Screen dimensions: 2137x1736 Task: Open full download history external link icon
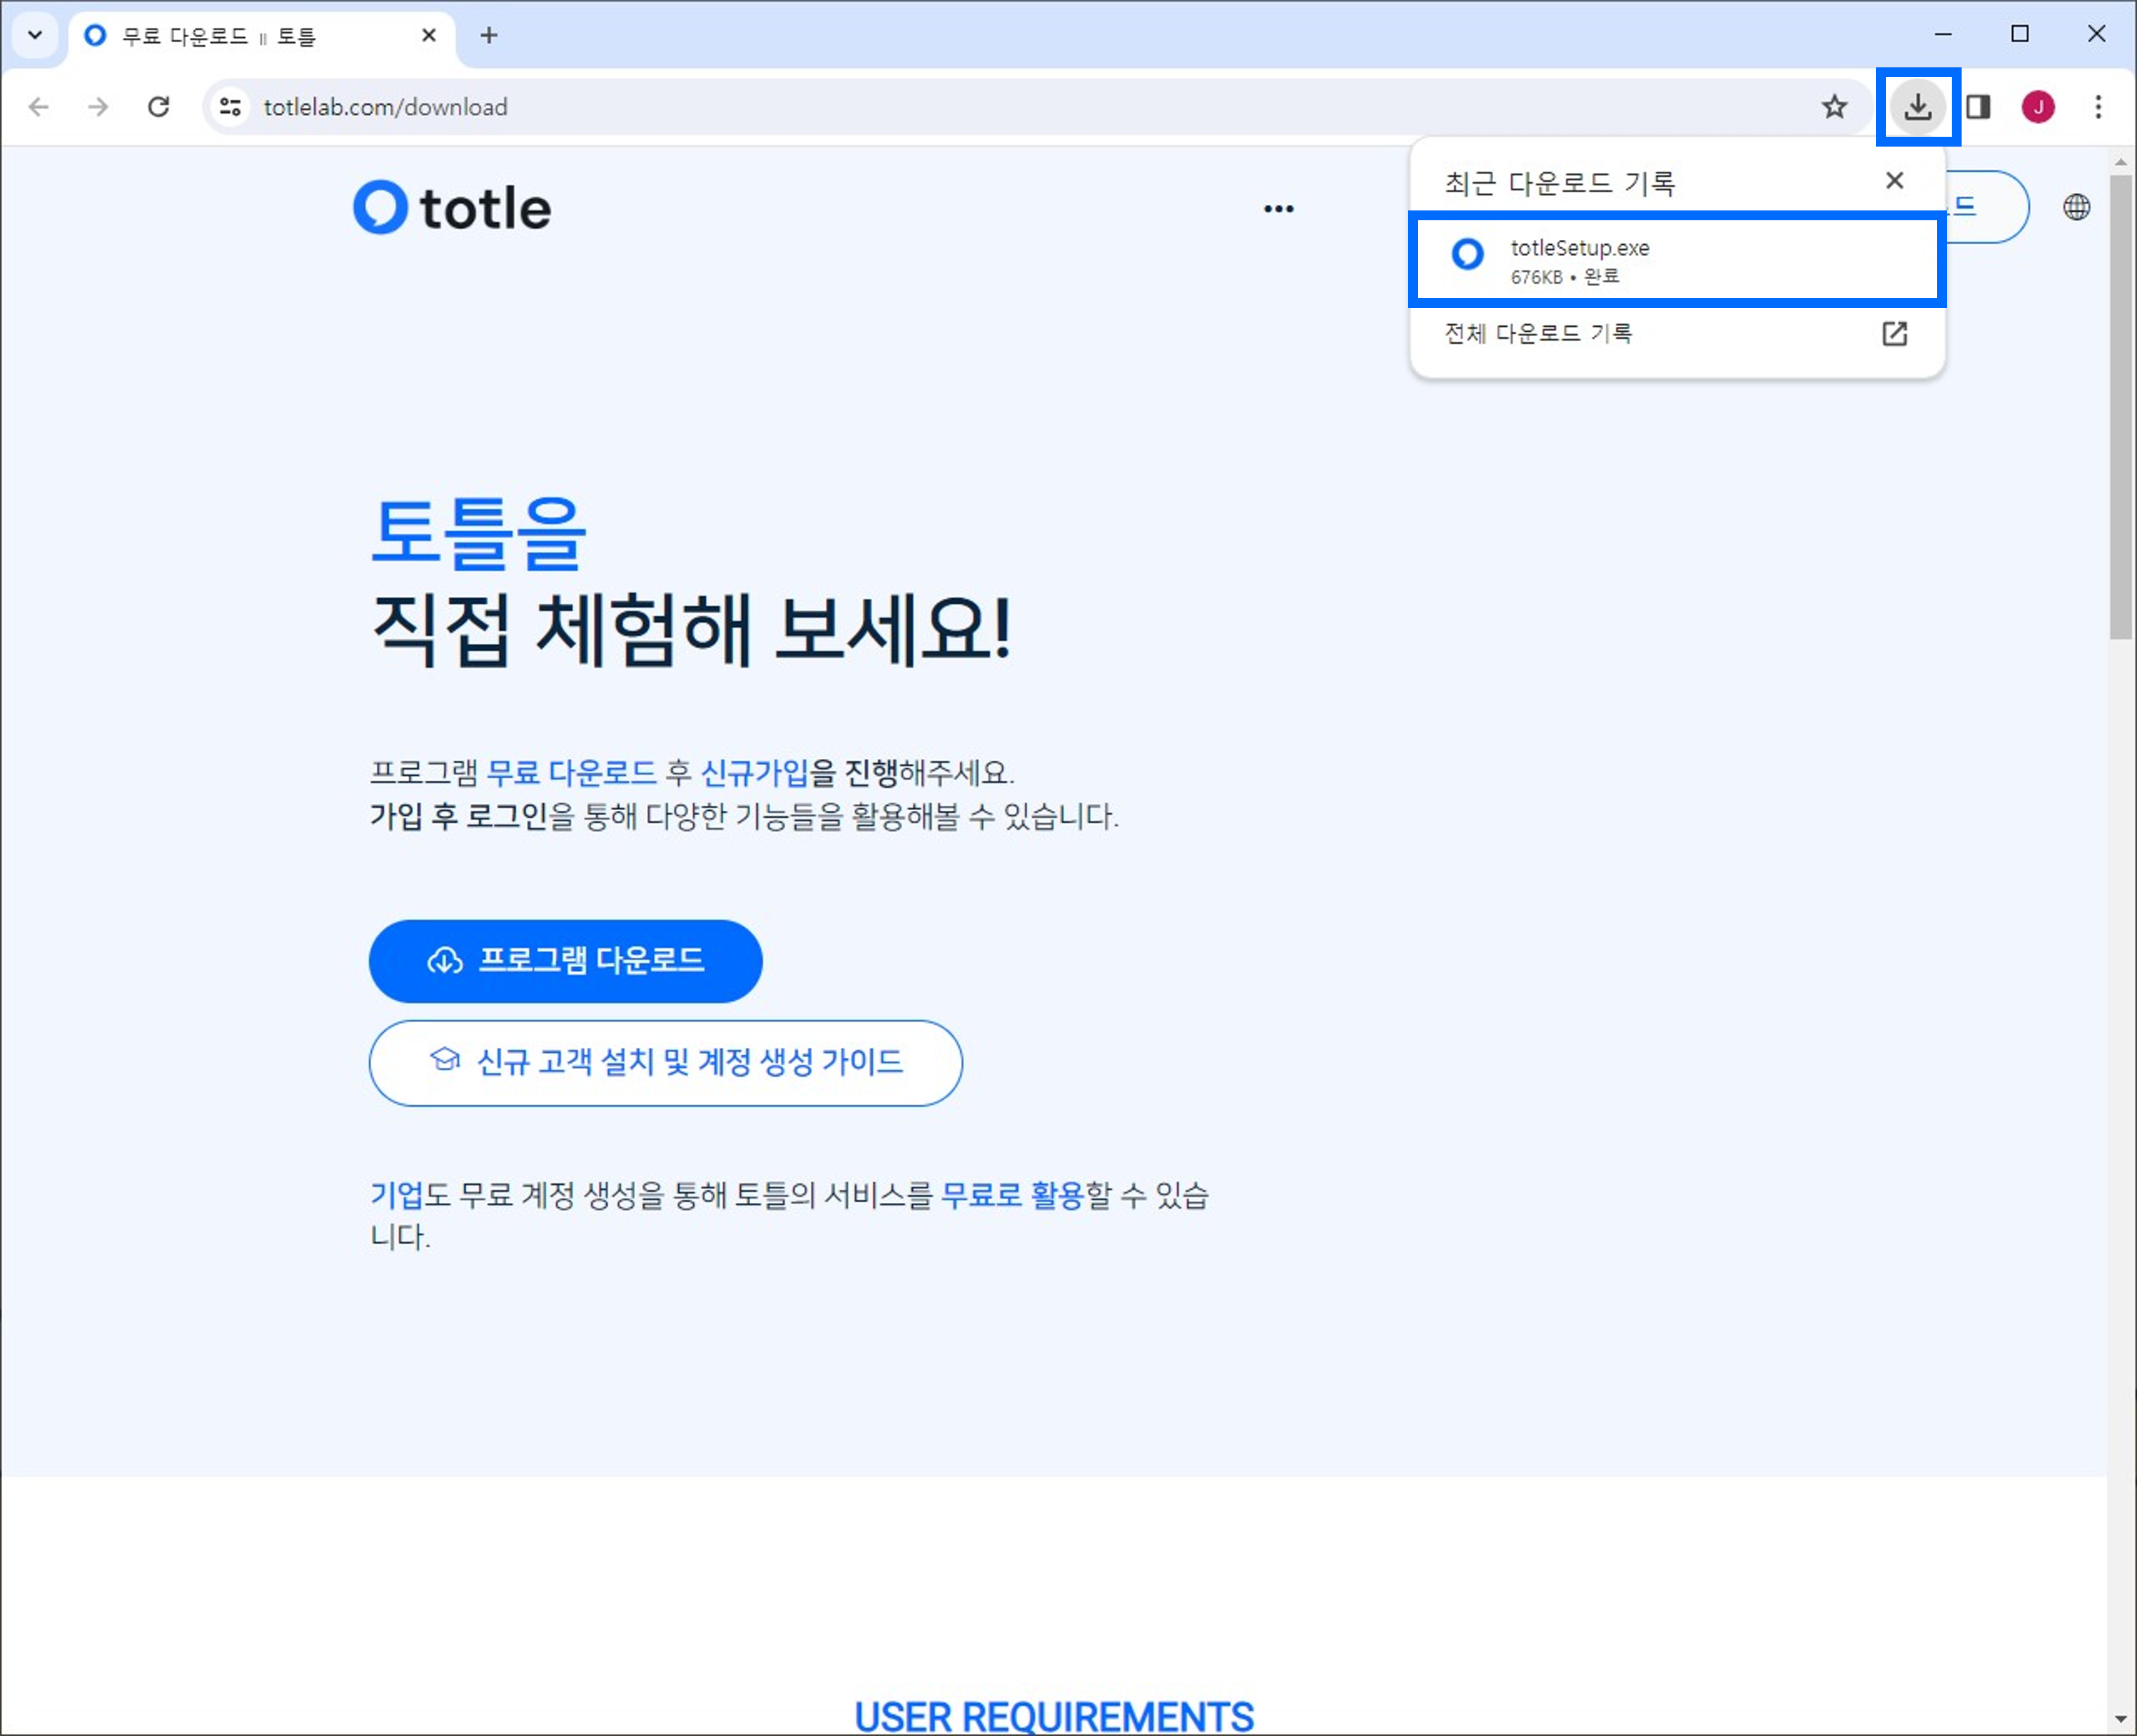[1894, 333]
